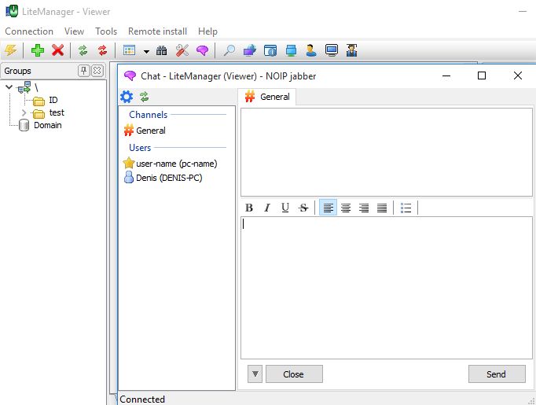Add new connection with green plus
Viewport: 536px width, 405px height.
pyautogui.click(x=38, y=50)
